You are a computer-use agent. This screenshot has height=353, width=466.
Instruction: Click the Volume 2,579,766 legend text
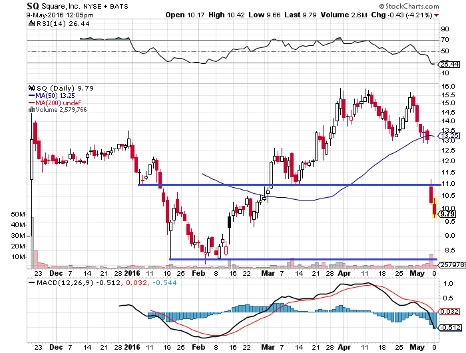(x=61, y=110)
